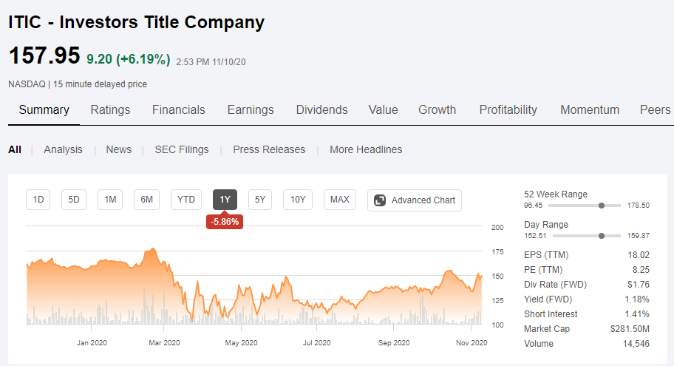Viewport: 674px width, 366px height.
Task: Switch to the Ratings tab
Action: tap(110, 110)
